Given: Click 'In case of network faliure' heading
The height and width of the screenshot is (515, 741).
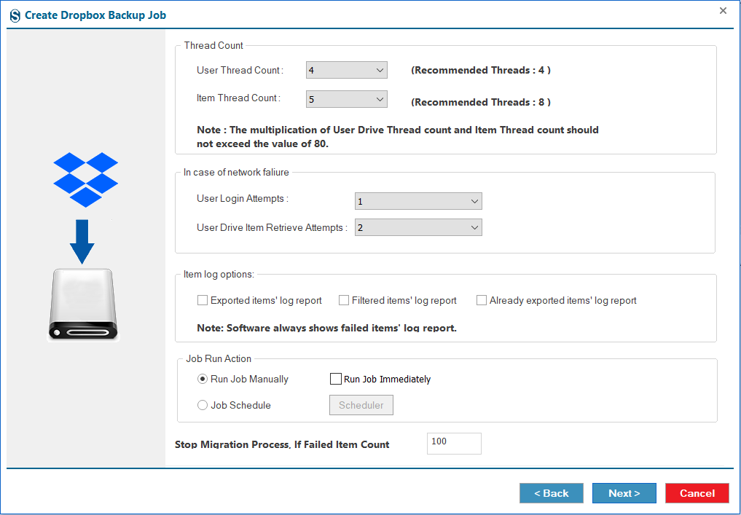Looking at the screenshot, I should point(236,173).
